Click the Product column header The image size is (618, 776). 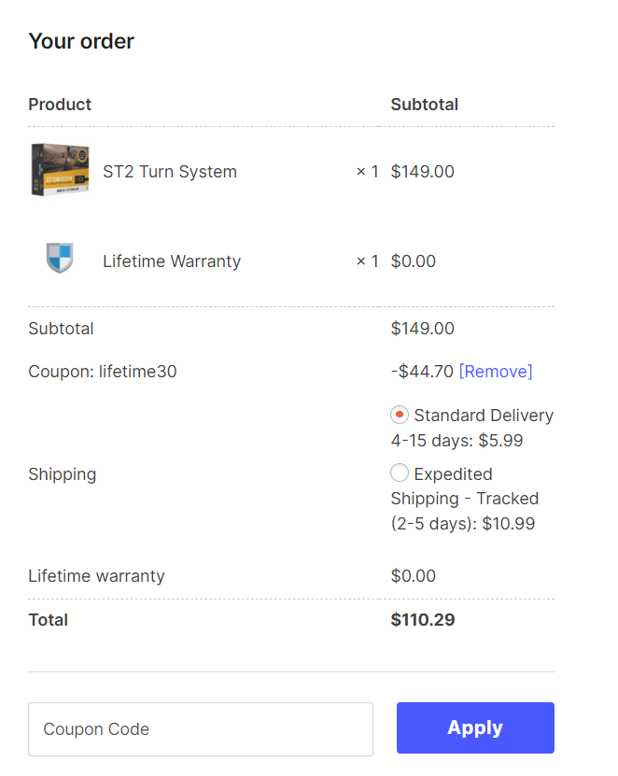click(x=60, y=105)
